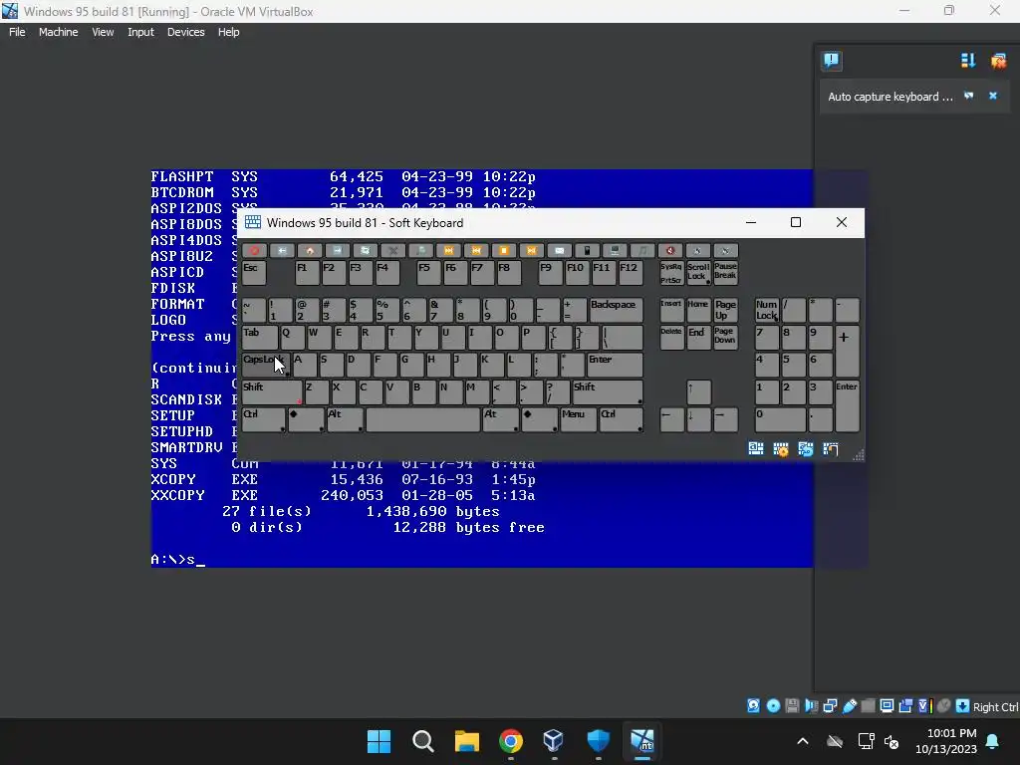Click the Tab key
This screenshot has width=1020, height=765.
click(260, 338)
